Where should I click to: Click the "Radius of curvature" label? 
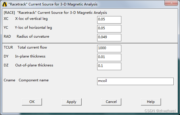[x=33, y=37]
